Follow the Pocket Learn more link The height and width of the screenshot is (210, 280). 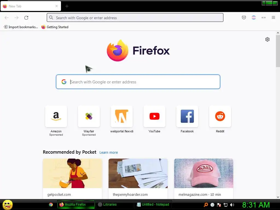pyautogui.click(x=109, y=153)
